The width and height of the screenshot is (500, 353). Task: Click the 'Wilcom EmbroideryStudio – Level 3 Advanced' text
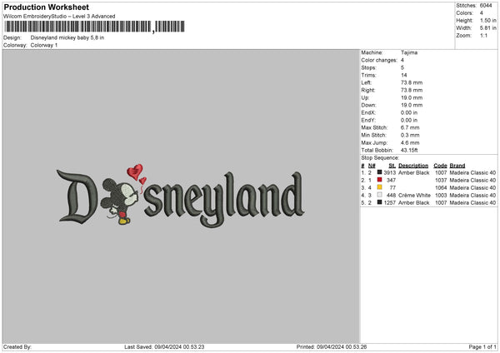[x=59, y=17]
